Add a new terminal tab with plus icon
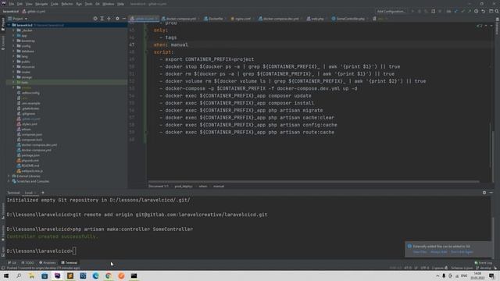The image size is (500, 281). coord(43,193)
